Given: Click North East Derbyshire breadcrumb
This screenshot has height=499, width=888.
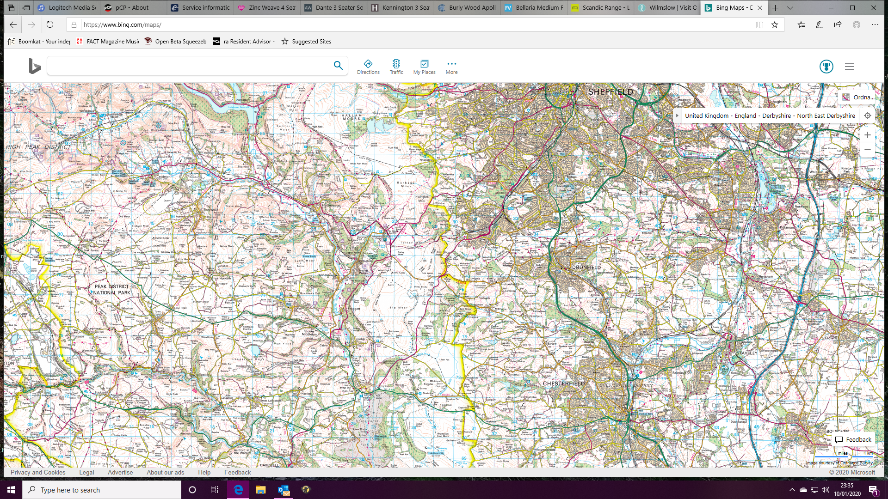Looking at the screenshot, I should coord(826,116).
